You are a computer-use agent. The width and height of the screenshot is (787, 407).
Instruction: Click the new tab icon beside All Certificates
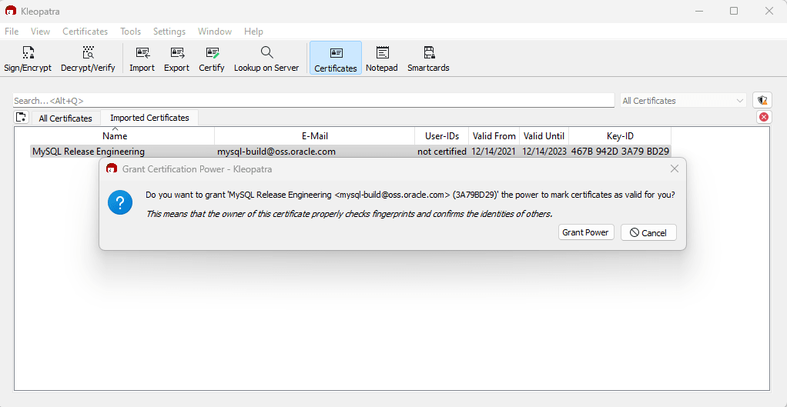pos(21,118)
